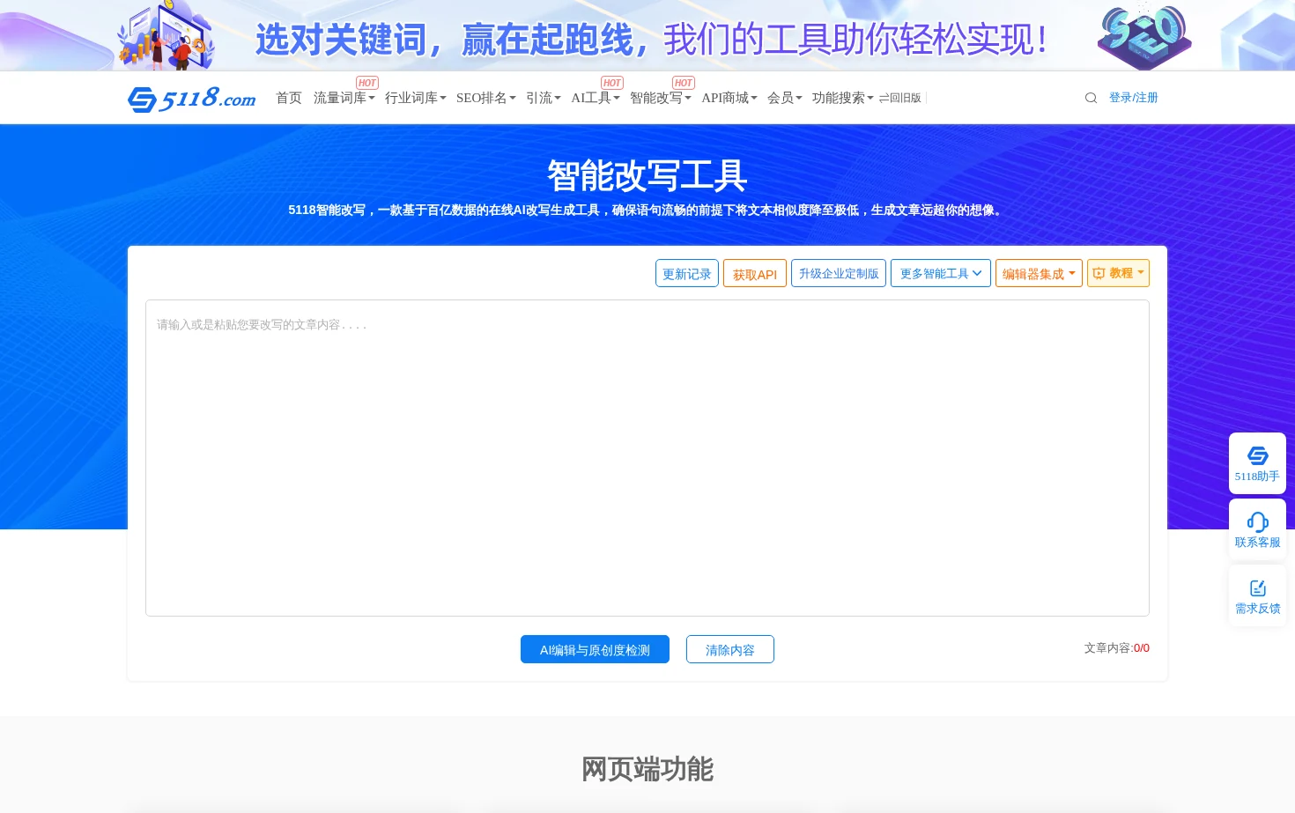
Task: Click the 文章内容 word count label
Action: coord(1116,647)
